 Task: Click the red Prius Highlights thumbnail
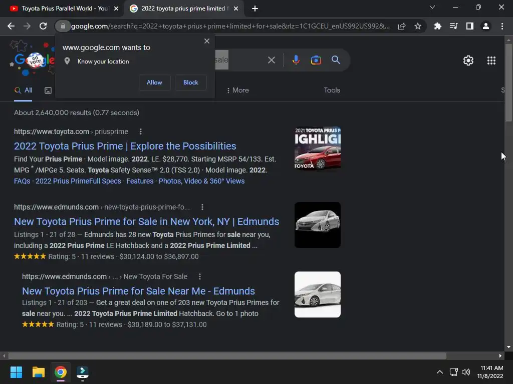point(317,148)
